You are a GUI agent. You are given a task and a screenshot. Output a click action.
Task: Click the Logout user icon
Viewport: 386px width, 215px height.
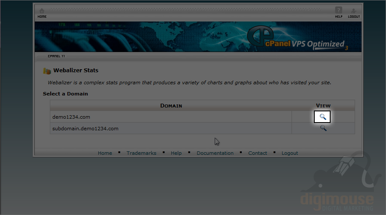(x=353, y=11)
